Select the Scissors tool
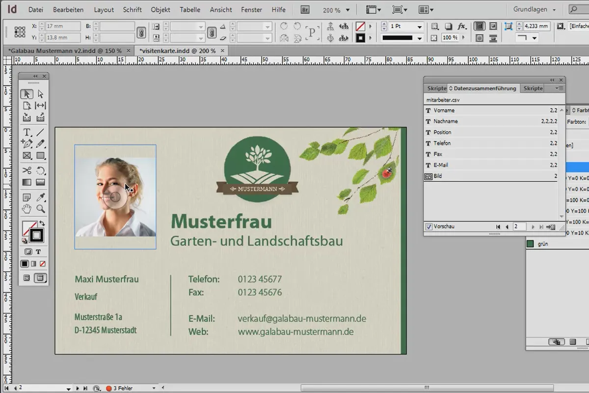 click(x=27, y=170)
